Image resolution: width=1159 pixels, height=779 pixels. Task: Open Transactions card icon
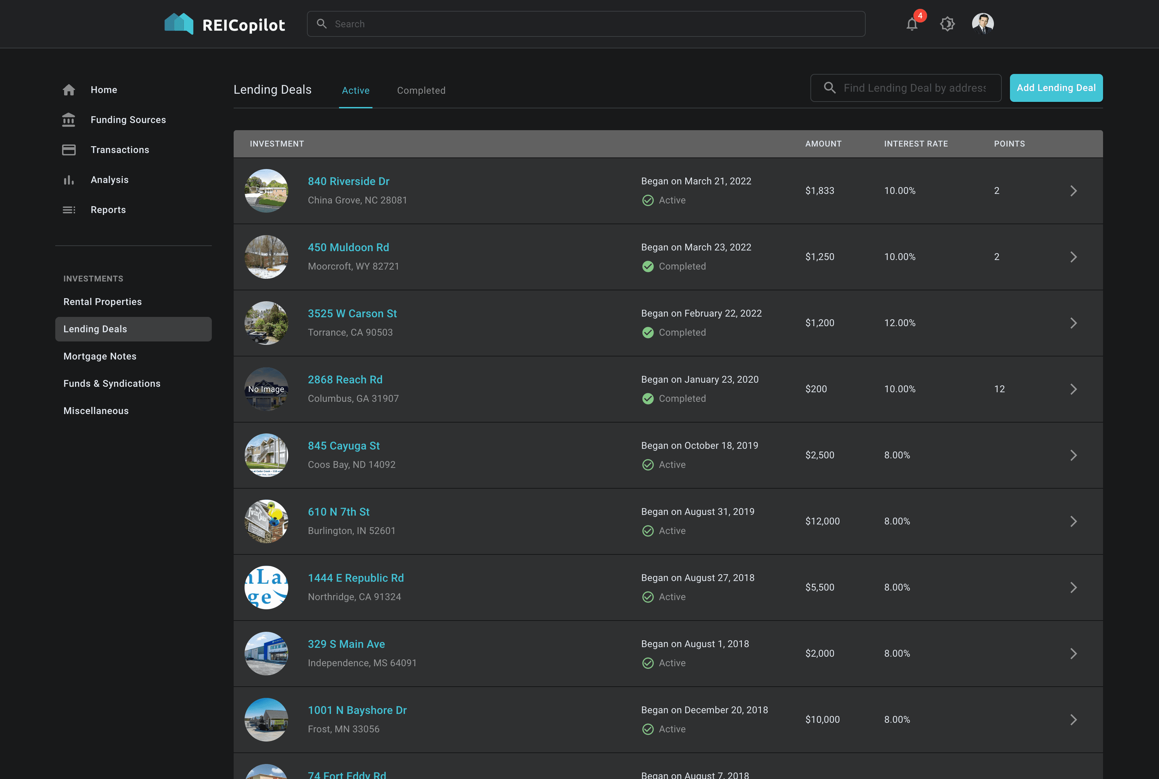pyautogui.click(x=69, y=150)
